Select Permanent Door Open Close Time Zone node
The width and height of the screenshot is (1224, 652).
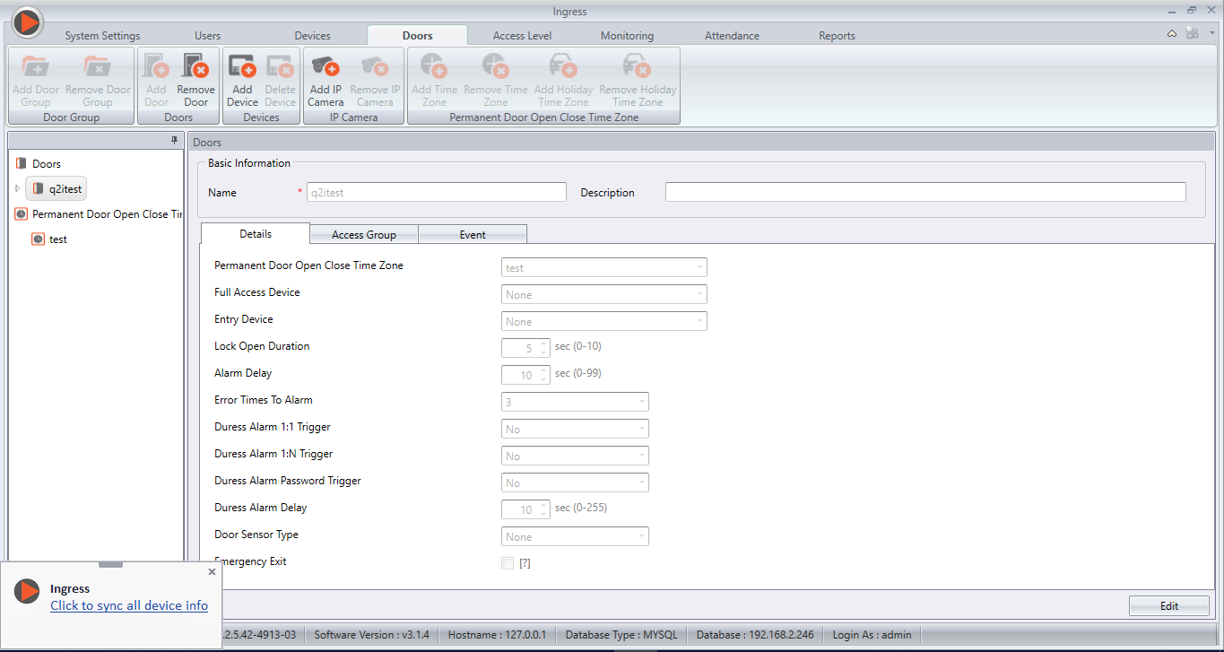click(x=99, y=214)
